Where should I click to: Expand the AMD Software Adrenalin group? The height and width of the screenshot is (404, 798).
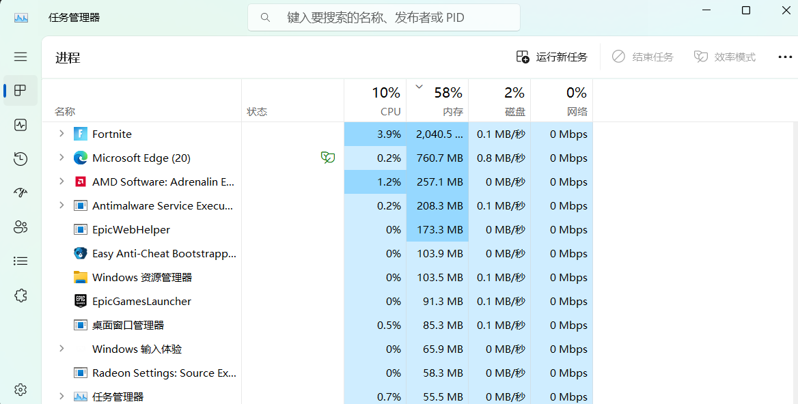coord(61,182)
